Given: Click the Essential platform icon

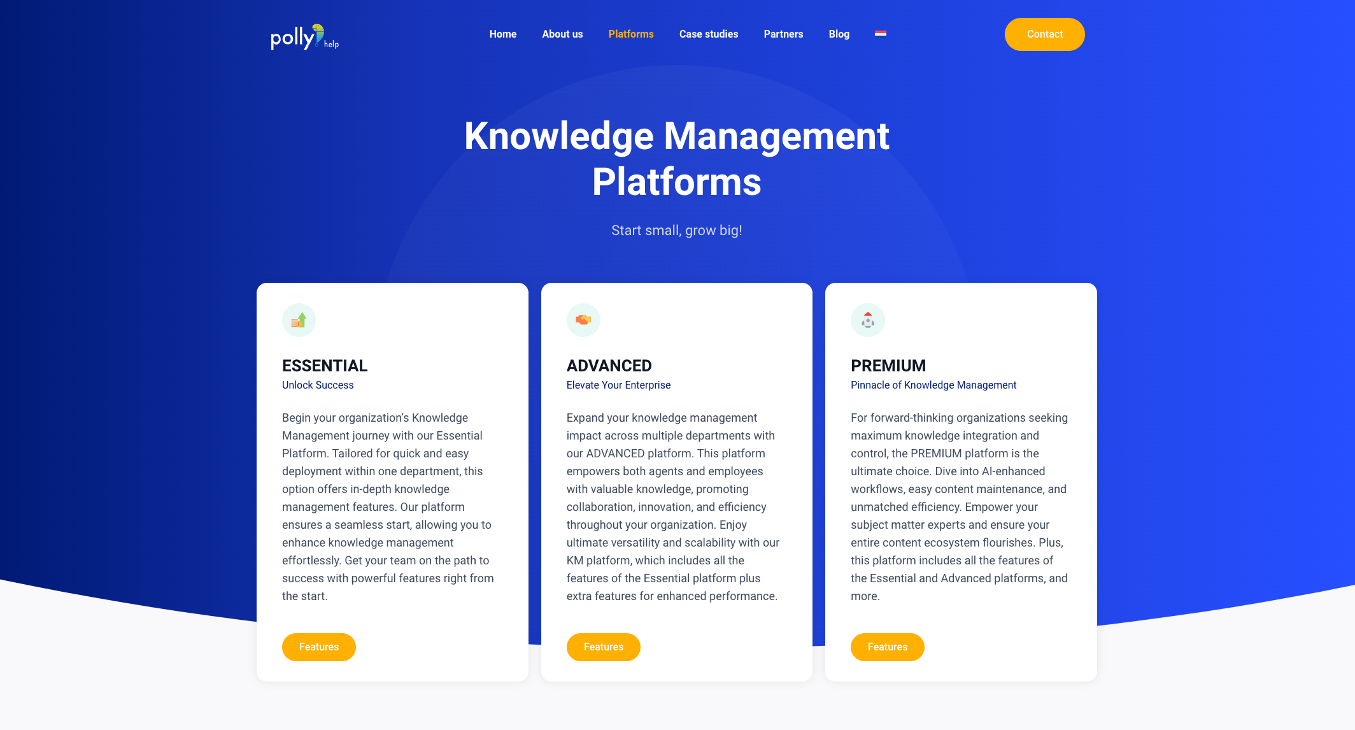Looking at the screenshot, I should tap(299, 320).
